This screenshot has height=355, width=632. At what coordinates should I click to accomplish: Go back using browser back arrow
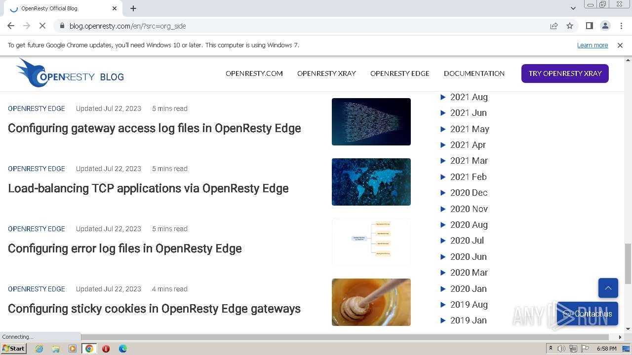point(11,26)
